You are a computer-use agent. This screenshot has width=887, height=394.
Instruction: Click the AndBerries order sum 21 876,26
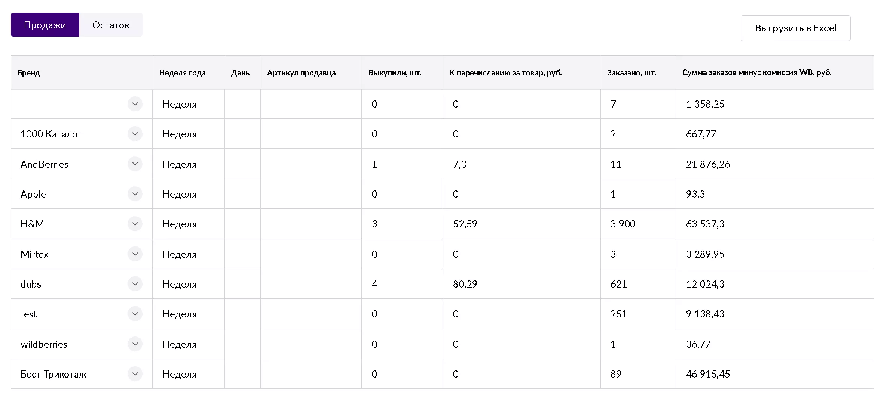(x=708, y=164)
